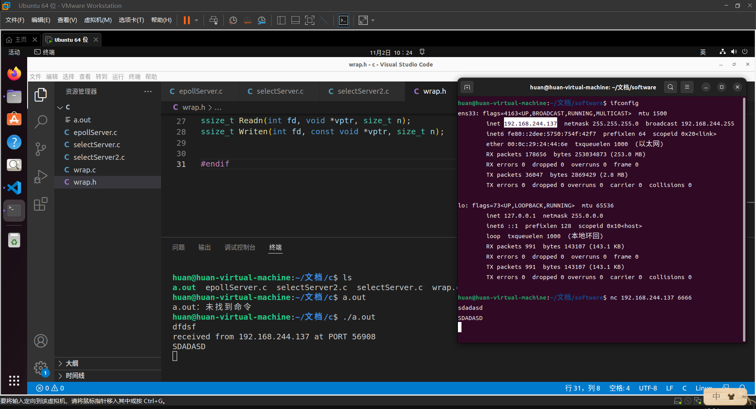Expand the 时间线 timeline section

[x=75, y=376]
